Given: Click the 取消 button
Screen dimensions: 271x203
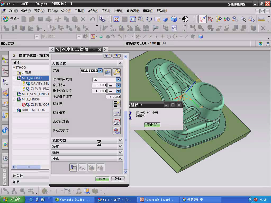Looking at the screenshot, I should tap(118, 179).
